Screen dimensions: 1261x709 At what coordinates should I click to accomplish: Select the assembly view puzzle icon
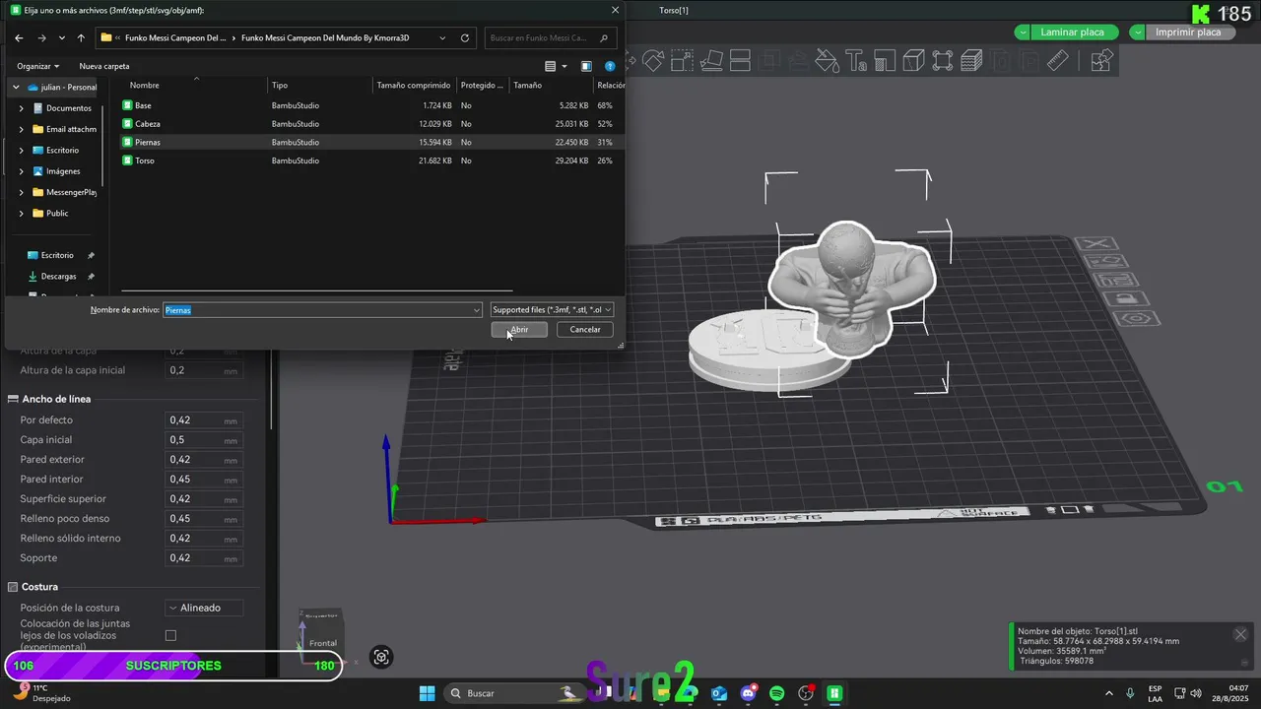pyautogui.click(x=1101, y=60)
